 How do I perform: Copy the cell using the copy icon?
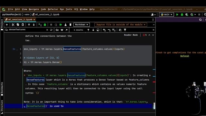click(18, 25)
